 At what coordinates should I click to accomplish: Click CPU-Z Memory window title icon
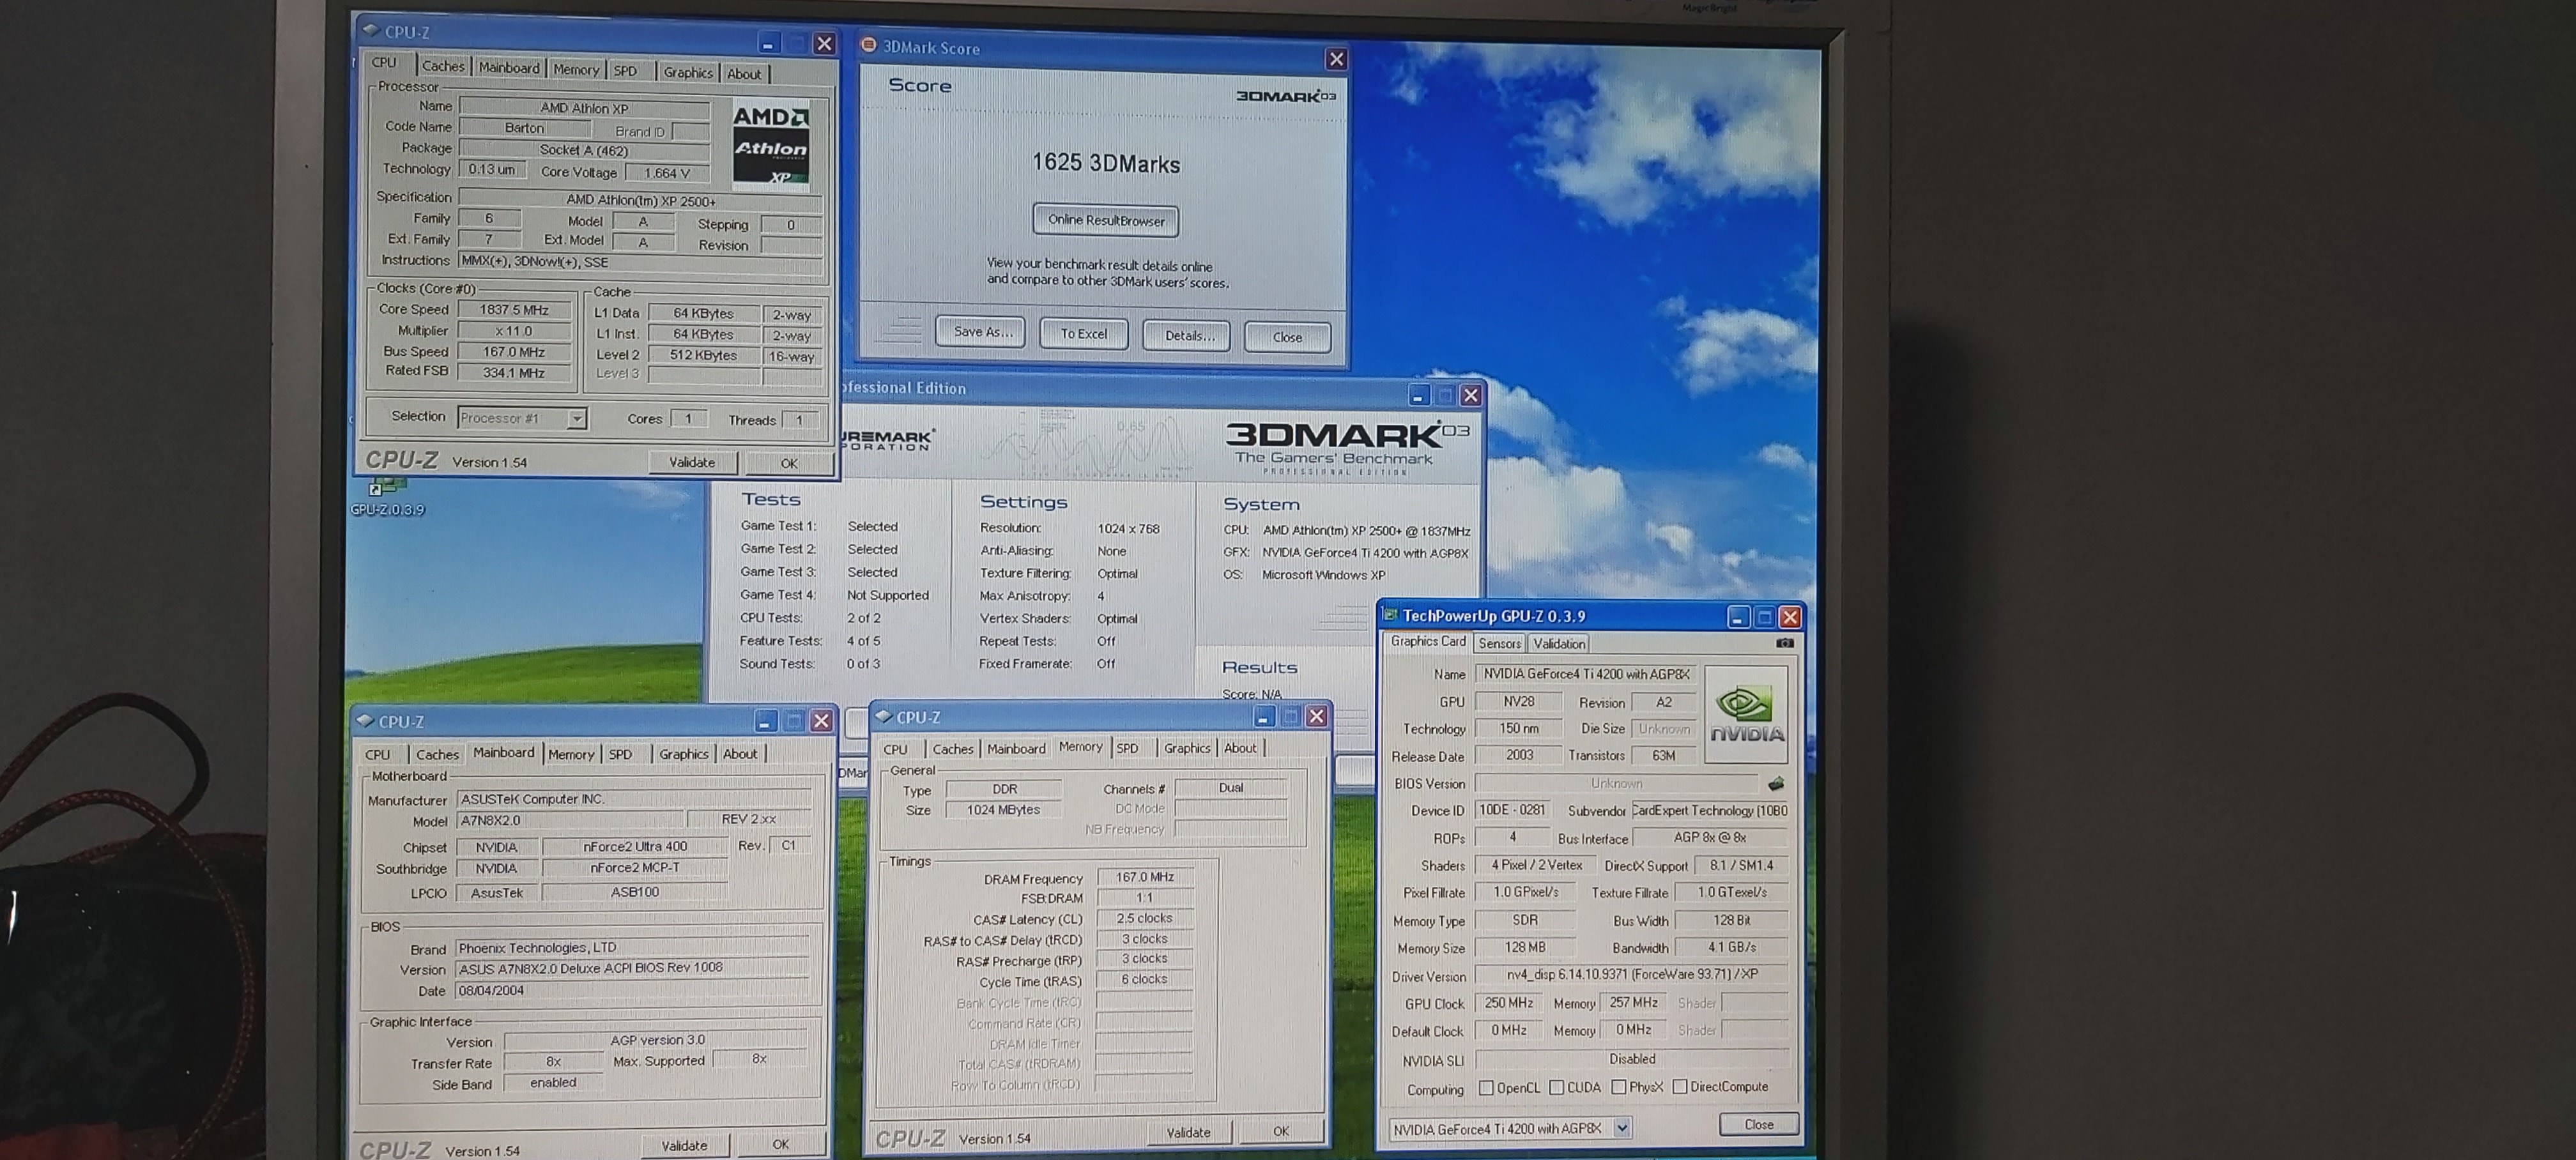(x=883, y=716)
